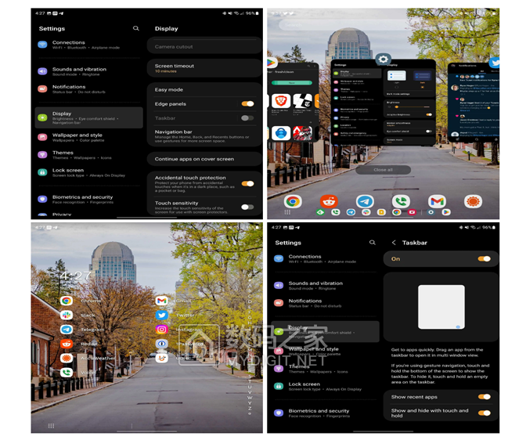Go back using Taskbar header chevron

pyautogui.click(x=394, y=243)
